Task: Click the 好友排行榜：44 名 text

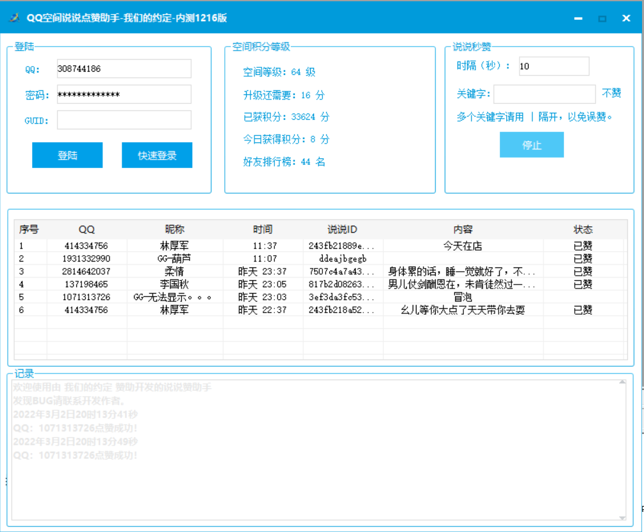Action: pyautogui.click(x=284, y=162)
